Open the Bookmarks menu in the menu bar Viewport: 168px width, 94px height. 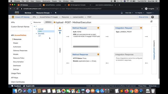[46, 1]
